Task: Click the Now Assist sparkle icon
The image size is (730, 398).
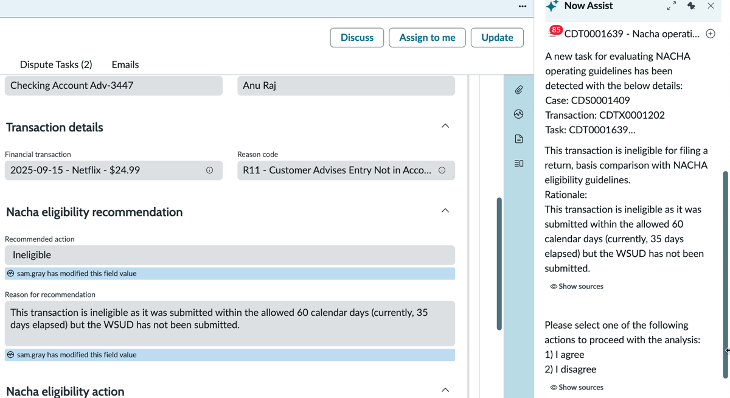Action: click(552, 6)
